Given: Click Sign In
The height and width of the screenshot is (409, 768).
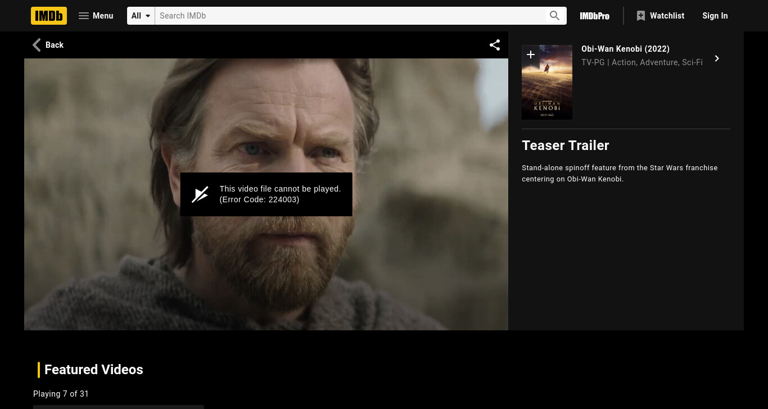Looking at the screenshot, I should click(x=715, y=16).
